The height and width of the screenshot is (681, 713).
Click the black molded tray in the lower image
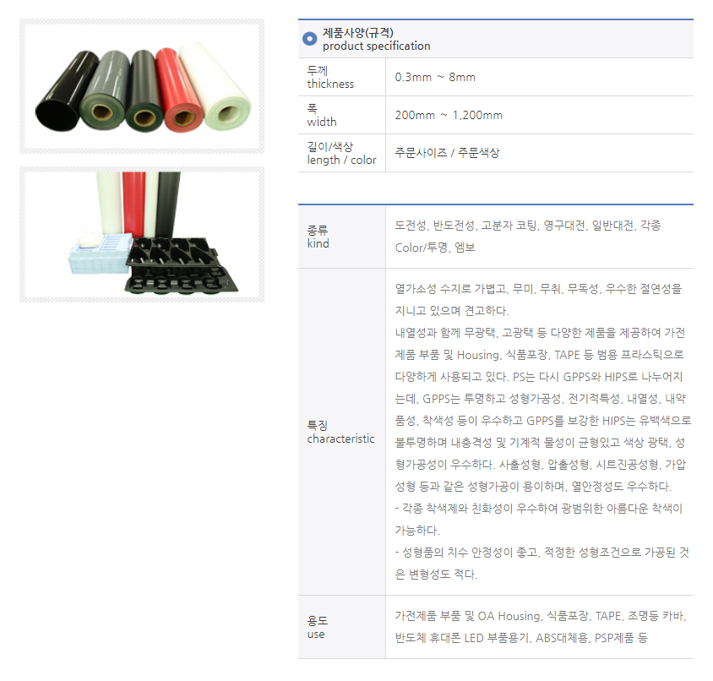181,265
